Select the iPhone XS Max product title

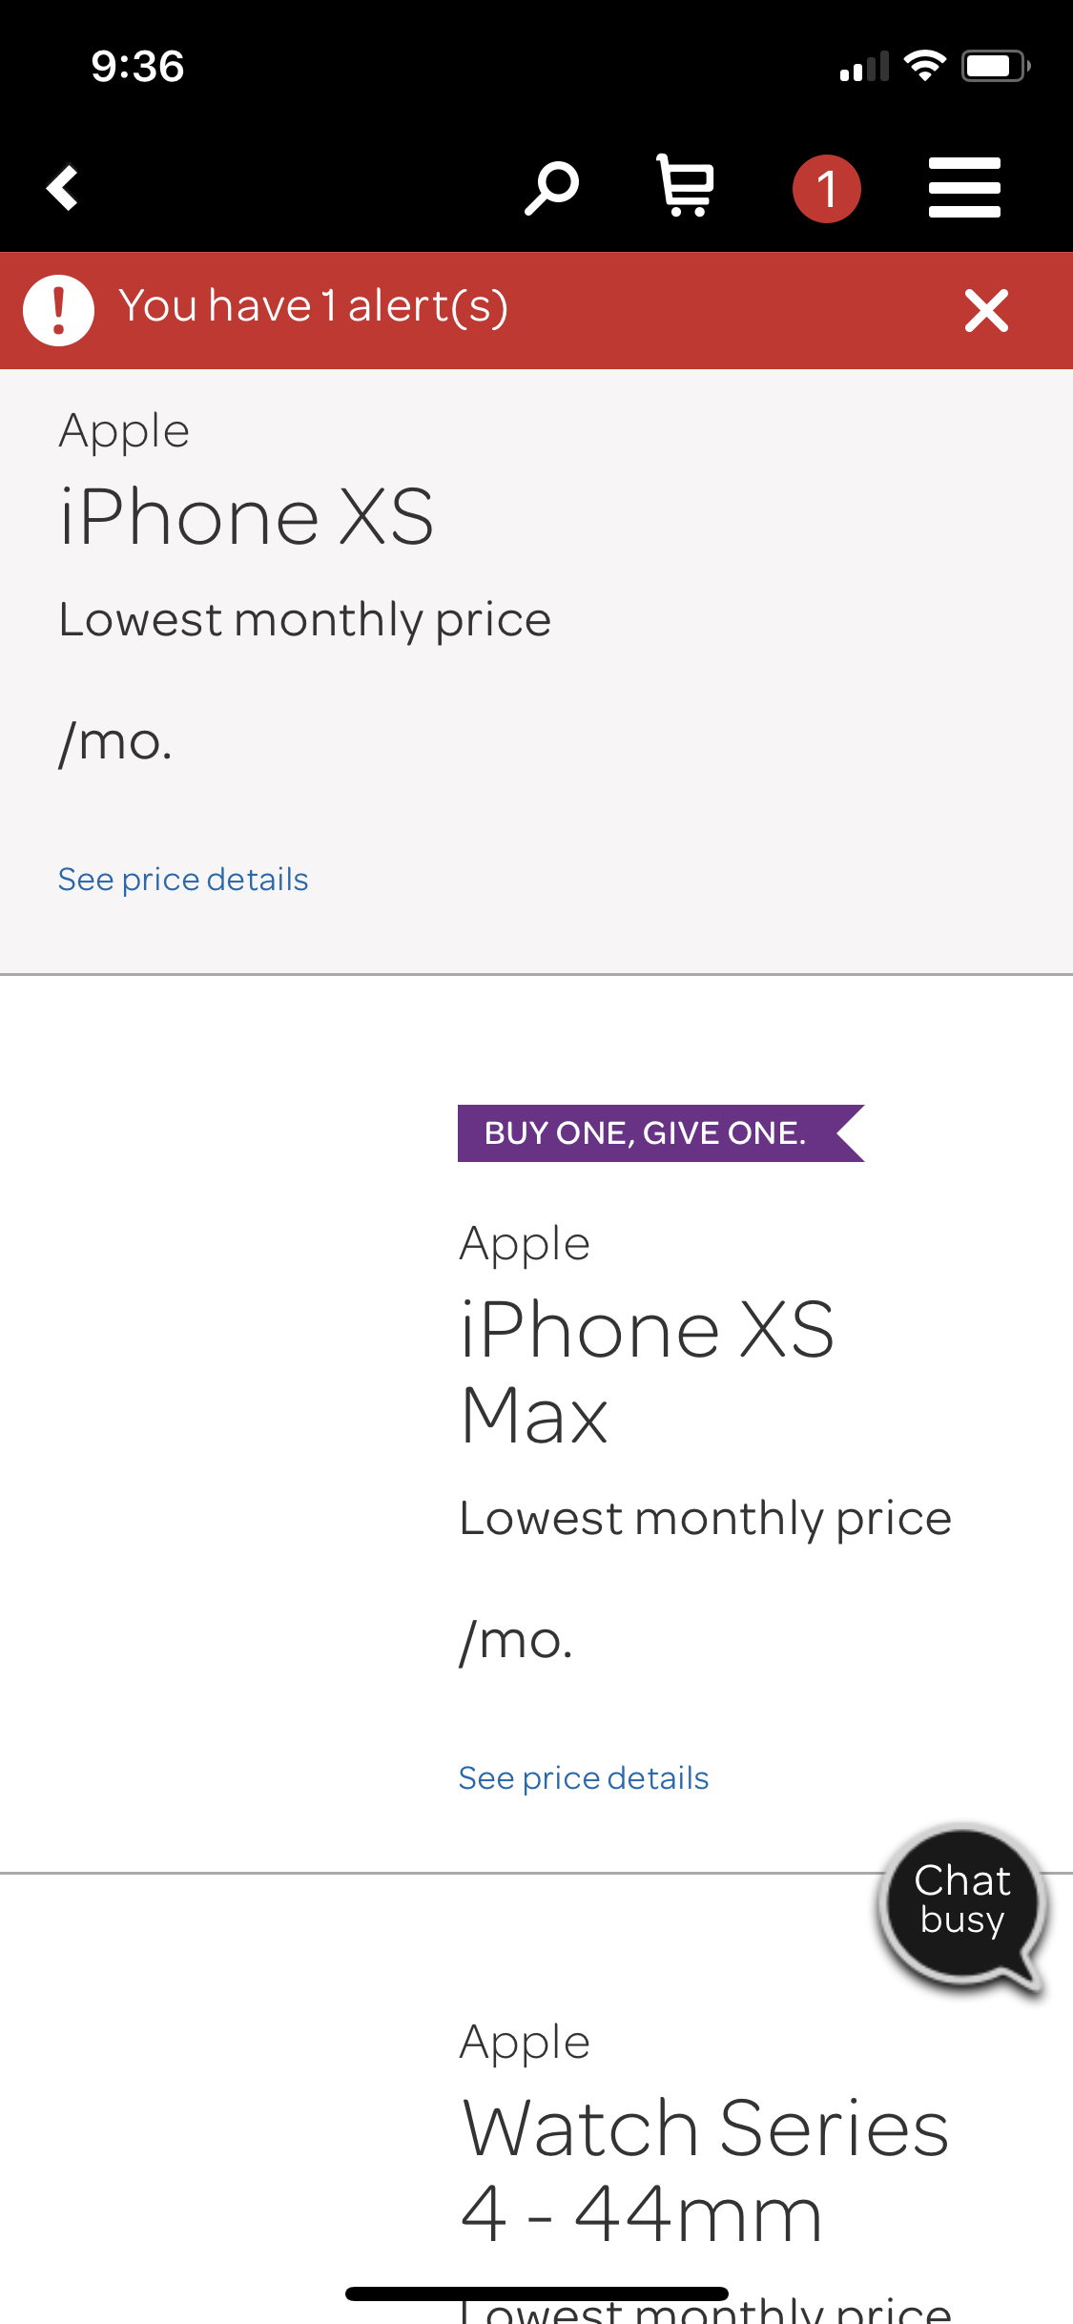(x=647, y=1372)
